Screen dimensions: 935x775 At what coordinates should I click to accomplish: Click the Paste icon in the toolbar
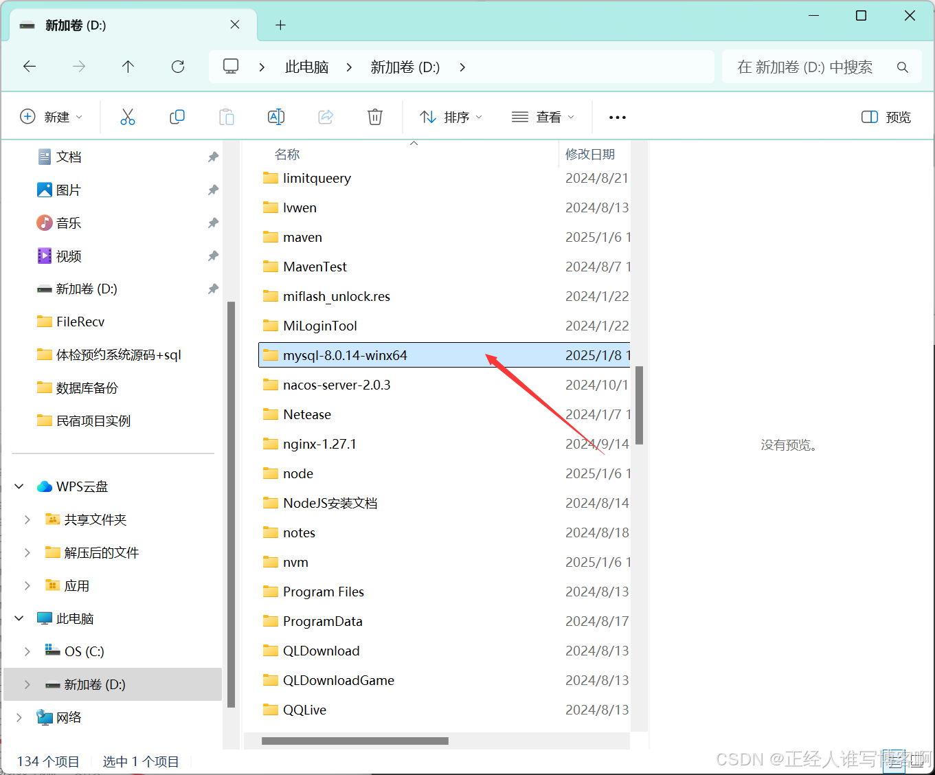pyautogui.click(x=227, y=116)
